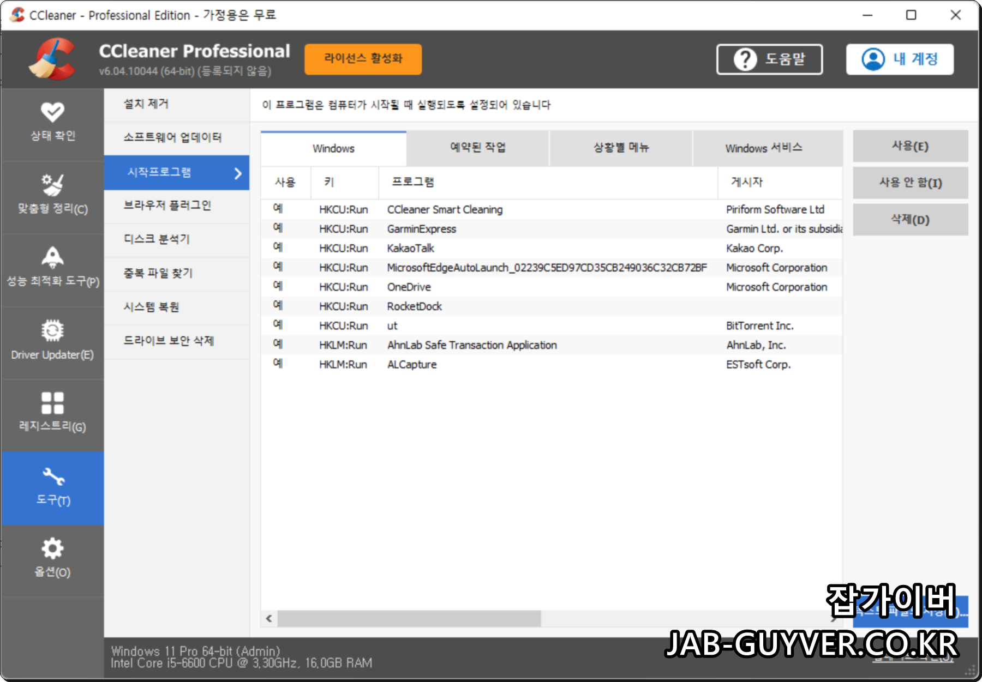The image size is (982, 682).
Task: Expand the 시작프로그램 chevron arrow
Action: [238, 173]
